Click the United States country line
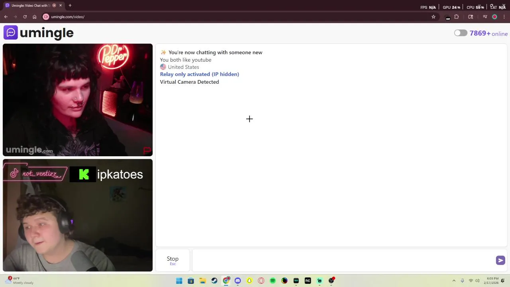Image resolution: width=510 pixels, height=287 pixels. 180,67
